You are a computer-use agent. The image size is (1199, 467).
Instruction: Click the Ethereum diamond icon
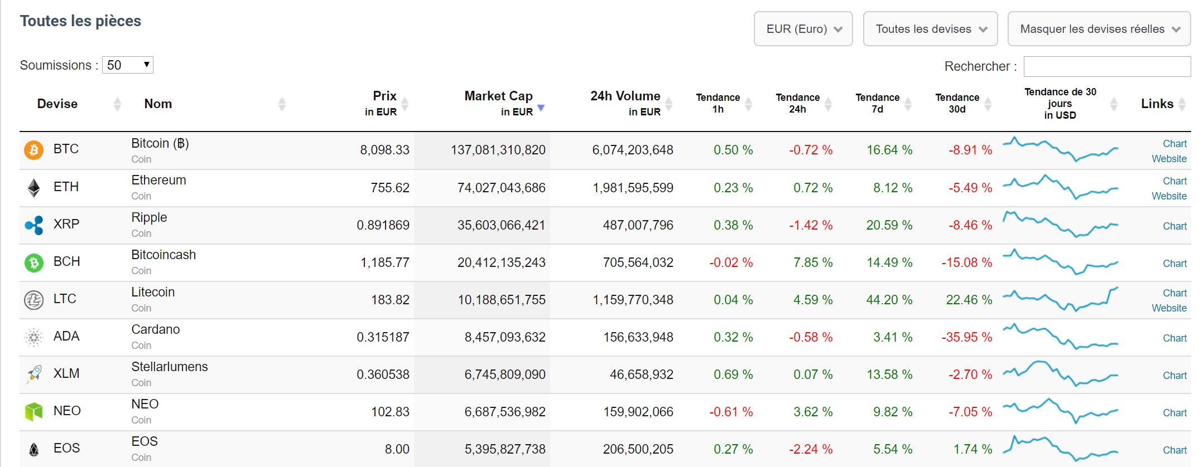click(33, 188)
